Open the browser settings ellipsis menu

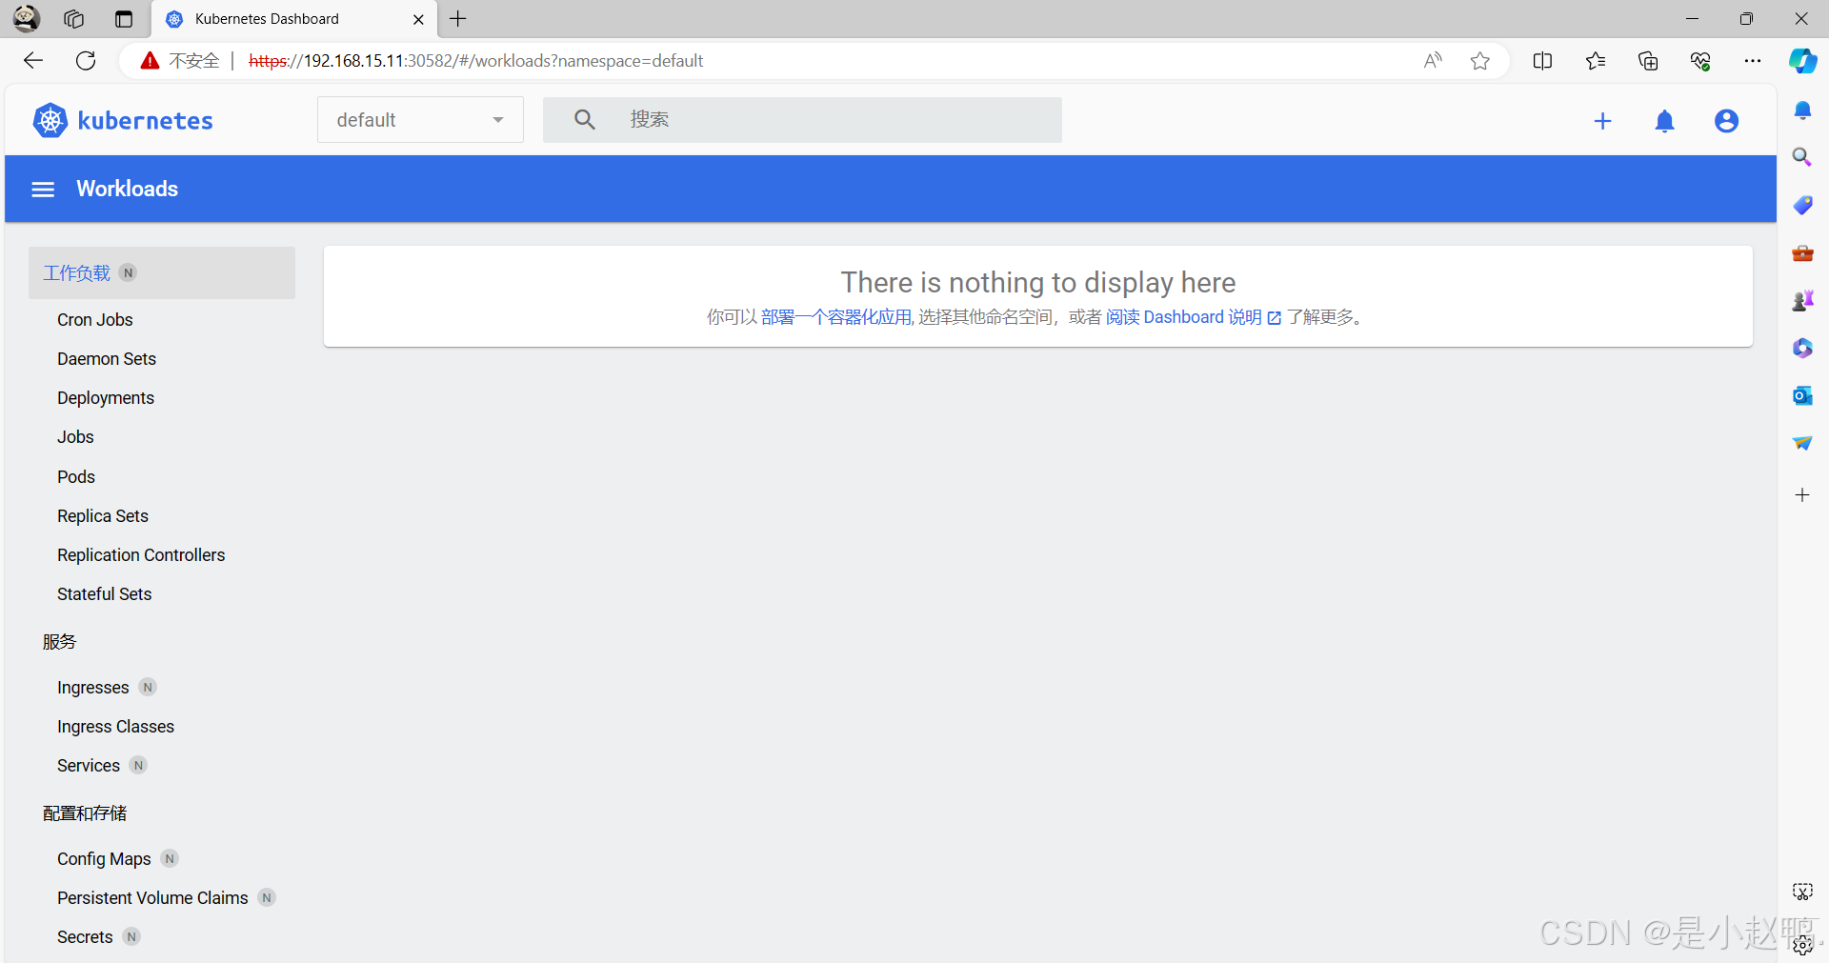[1753, 61]
